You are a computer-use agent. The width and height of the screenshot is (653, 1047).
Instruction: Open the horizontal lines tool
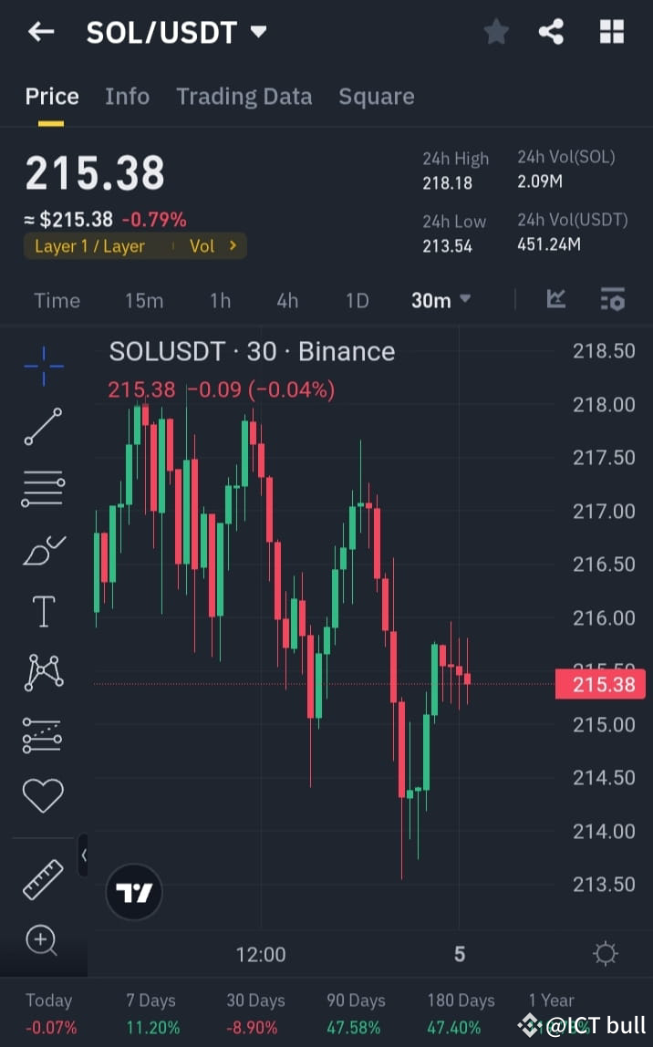pos(43,487)
